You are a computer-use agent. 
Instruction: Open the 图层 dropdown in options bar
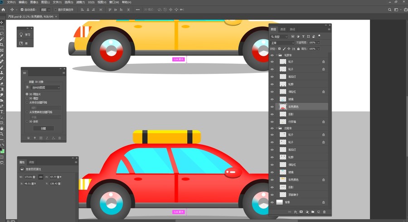(x=45, y=10)
